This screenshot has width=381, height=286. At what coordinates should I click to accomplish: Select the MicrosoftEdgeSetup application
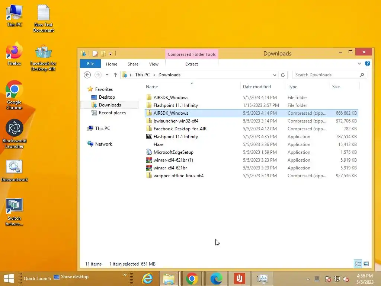pyautogui.click(x=252, y=152)
